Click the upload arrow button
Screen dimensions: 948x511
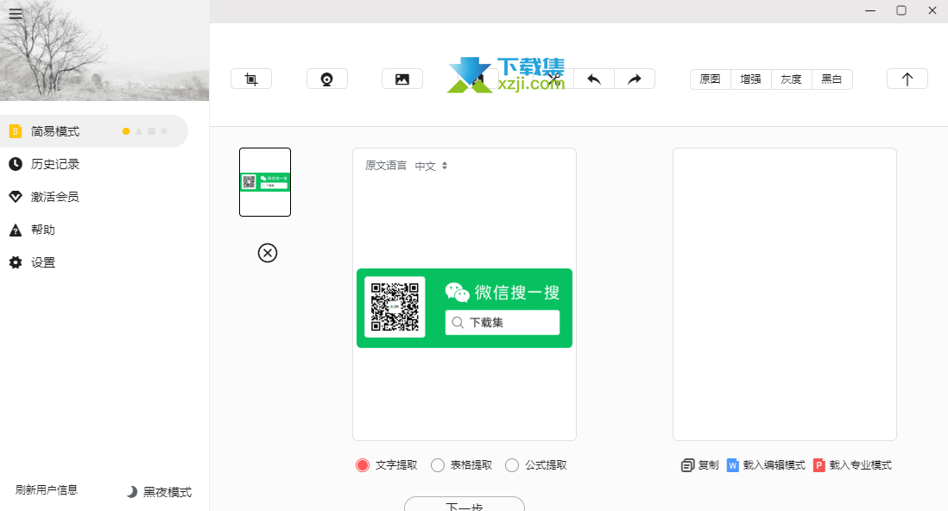point(907,79)
